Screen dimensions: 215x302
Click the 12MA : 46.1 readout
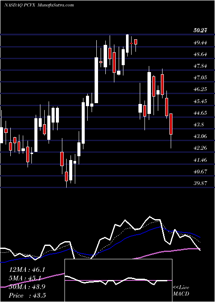27,270
